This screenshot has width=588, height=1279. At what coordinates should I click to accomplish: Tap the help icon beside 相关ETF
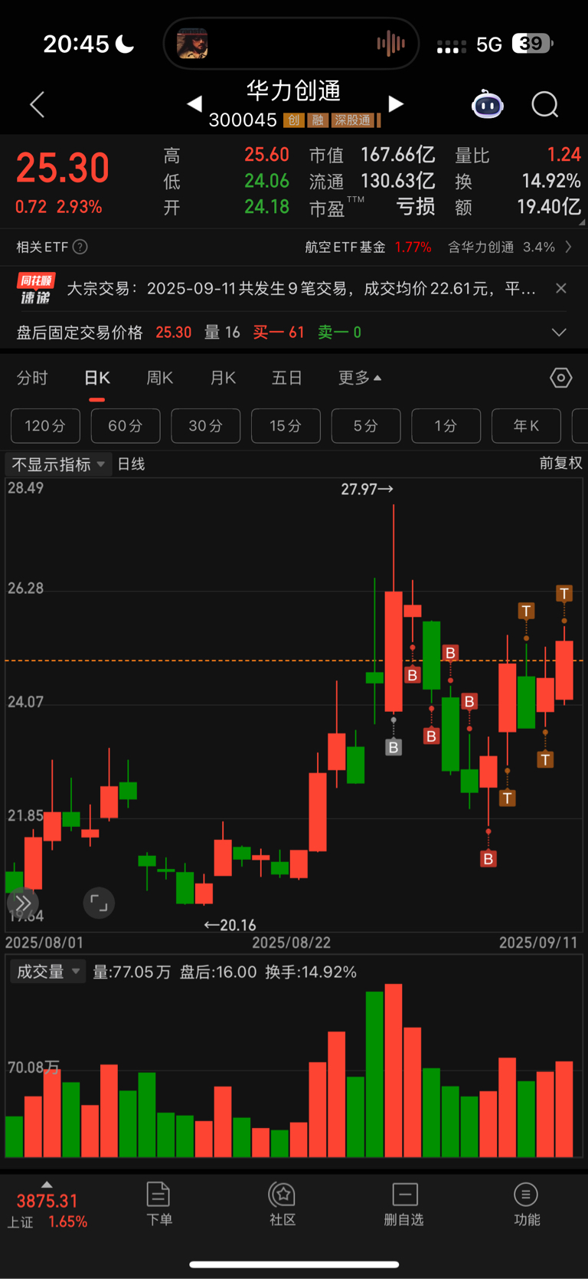[80, 247]
